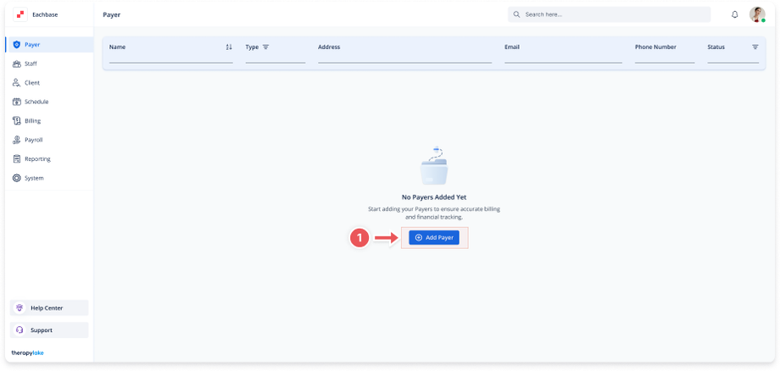Image resolution: width=780 pixels, height=371 pixels.
Task: Open the Type column filter
Action: [x=265, y=47]
